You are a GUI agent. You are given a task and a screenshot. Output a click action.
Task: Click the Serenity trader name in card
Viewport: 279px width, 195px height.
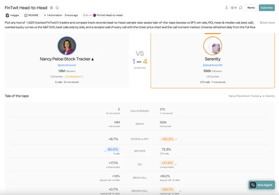click(213, 59)
